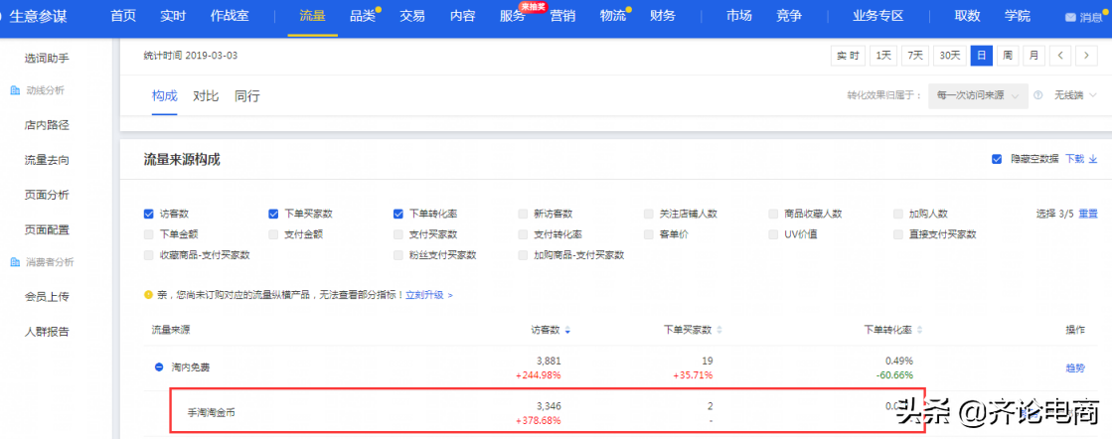Open the 物流 navigation item
This screenshot has width=1113, height=439.
click(612, 16)
